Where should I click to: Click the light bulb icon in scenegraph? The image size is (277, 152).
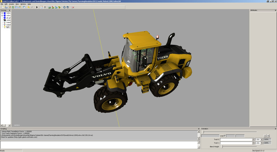pyautogui.click(x=5, y=27)
